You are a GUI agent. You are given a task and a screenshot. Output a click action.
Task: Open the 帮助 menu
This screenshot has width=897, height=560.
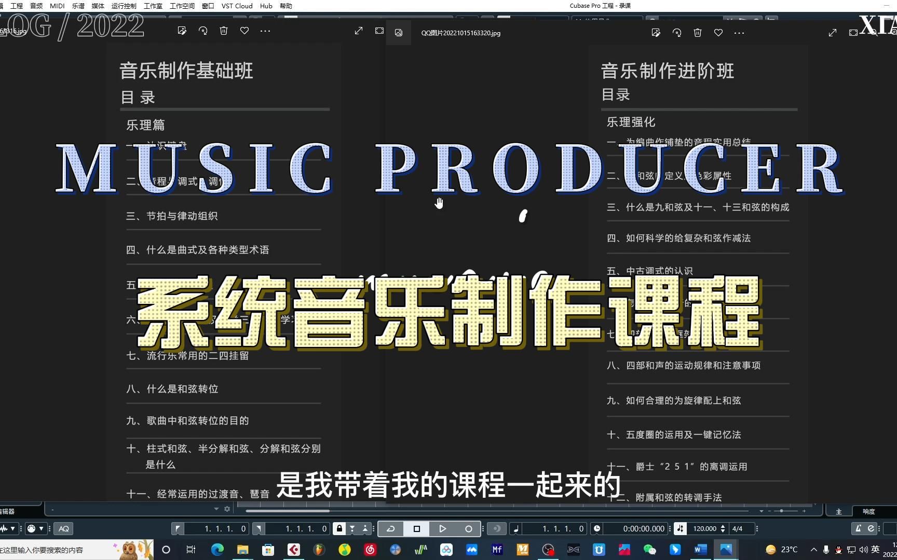286,6
